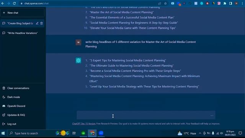The image size is (245, 138).
Task: Select text "5 Expert Tips for Mastering Social Media Content Planning"
Action: click(127, 60)
